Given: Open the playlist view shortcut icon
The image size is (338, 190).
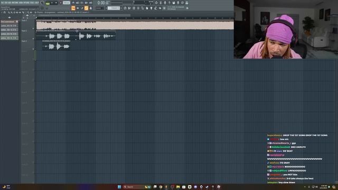Looking at the screenshot, I should [x=73, y=8].
